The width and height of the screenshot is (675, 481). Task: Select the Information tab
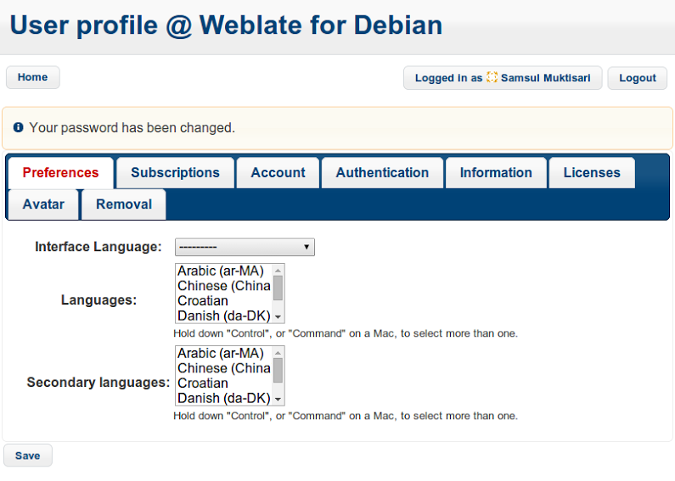pyautogui.click(x=496, y=172)
